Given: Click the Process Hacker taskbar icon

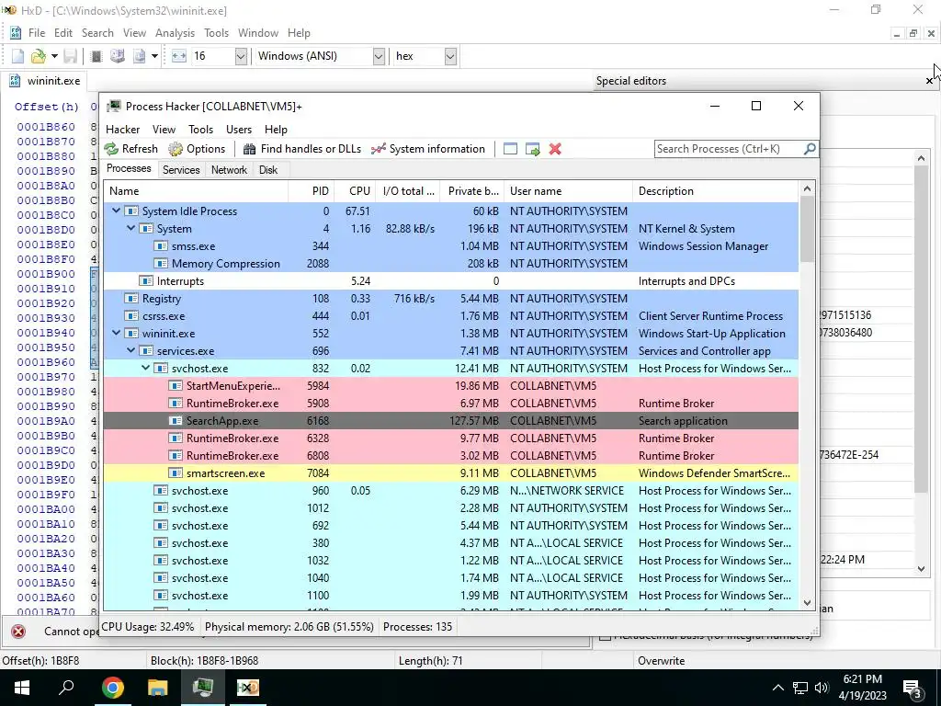Looking at the screenshot, I should point(203,688).
